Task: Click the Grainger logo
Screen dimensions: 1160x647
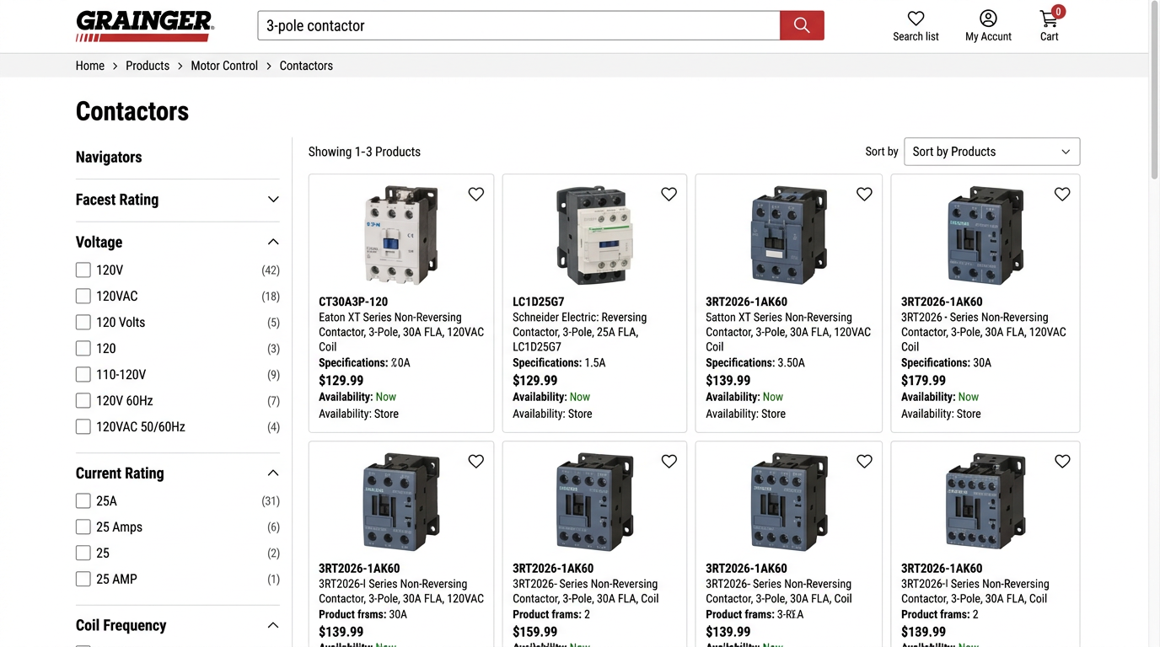Action: coord(144,26)
